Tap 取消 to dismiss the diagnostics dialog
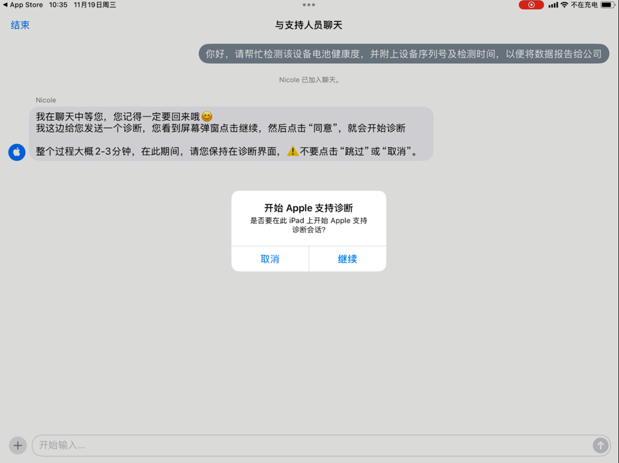Screen dimensions: 619x463 [270, 259]
